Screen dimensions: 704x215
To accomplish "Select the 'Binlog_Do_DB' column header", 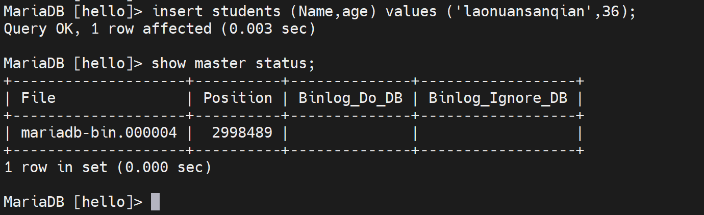I will [x=350, y=98].
